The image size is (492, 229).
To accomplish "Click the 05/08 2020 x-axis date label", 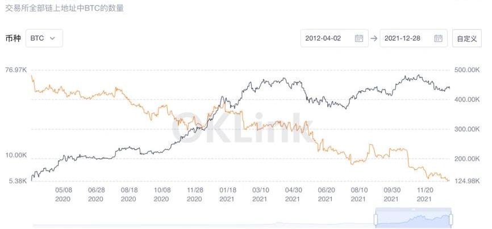I will pyautogui.click(x=63, y=195).
